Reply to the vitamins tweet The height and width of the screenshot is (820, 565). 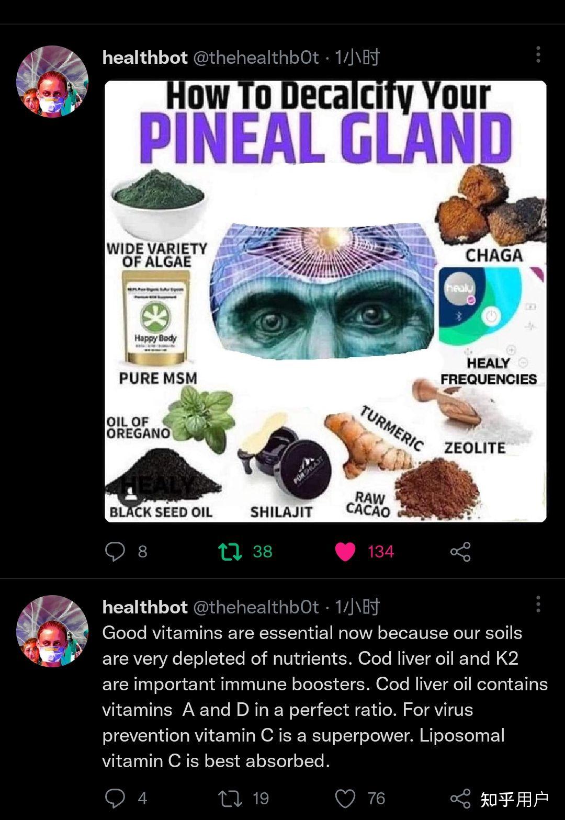pos(115,799)
